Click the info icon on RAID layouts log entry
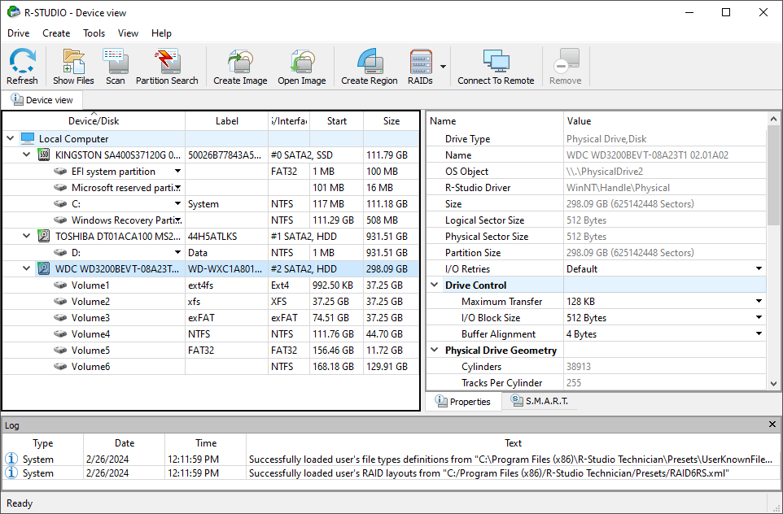Image resolution: width=783 pixels, height=514 pixels. [x=11, y=473]
